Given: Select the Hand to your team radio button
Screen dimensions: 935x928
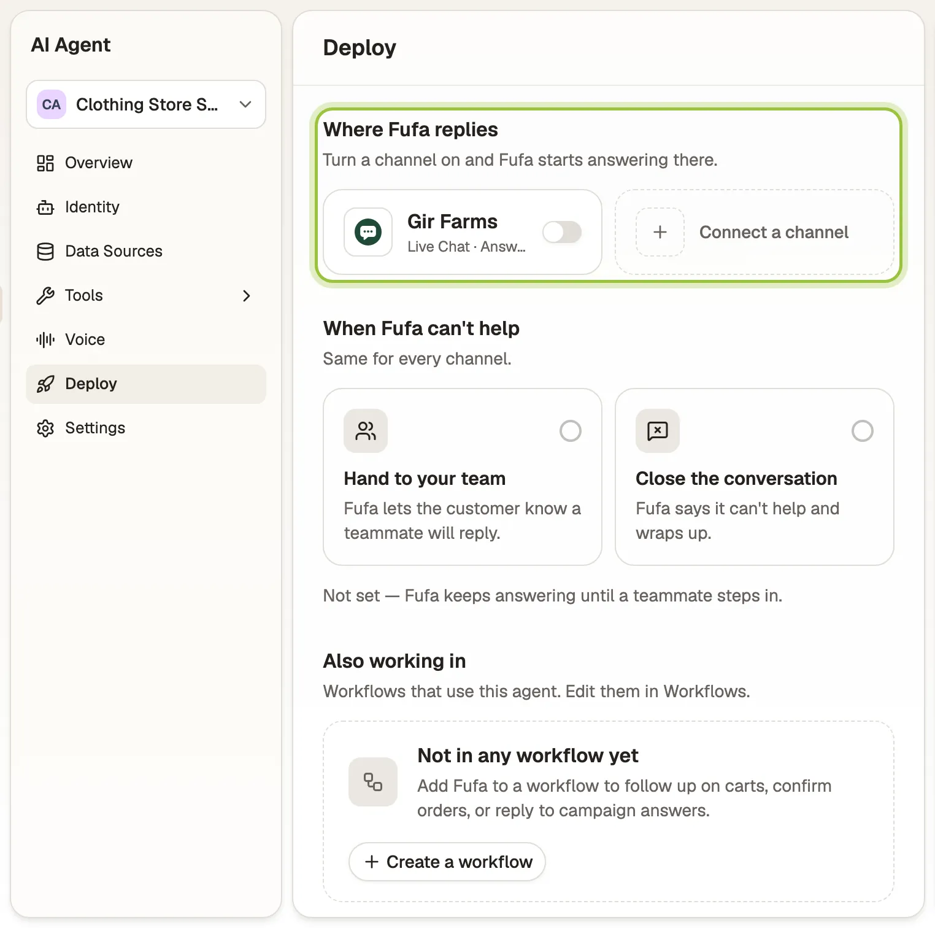Looking at the screenshot, I should point(571,431).
